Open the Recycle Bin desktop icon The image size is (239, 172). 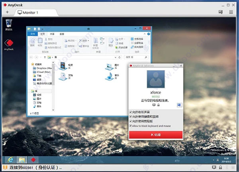[x=9, y=25]
